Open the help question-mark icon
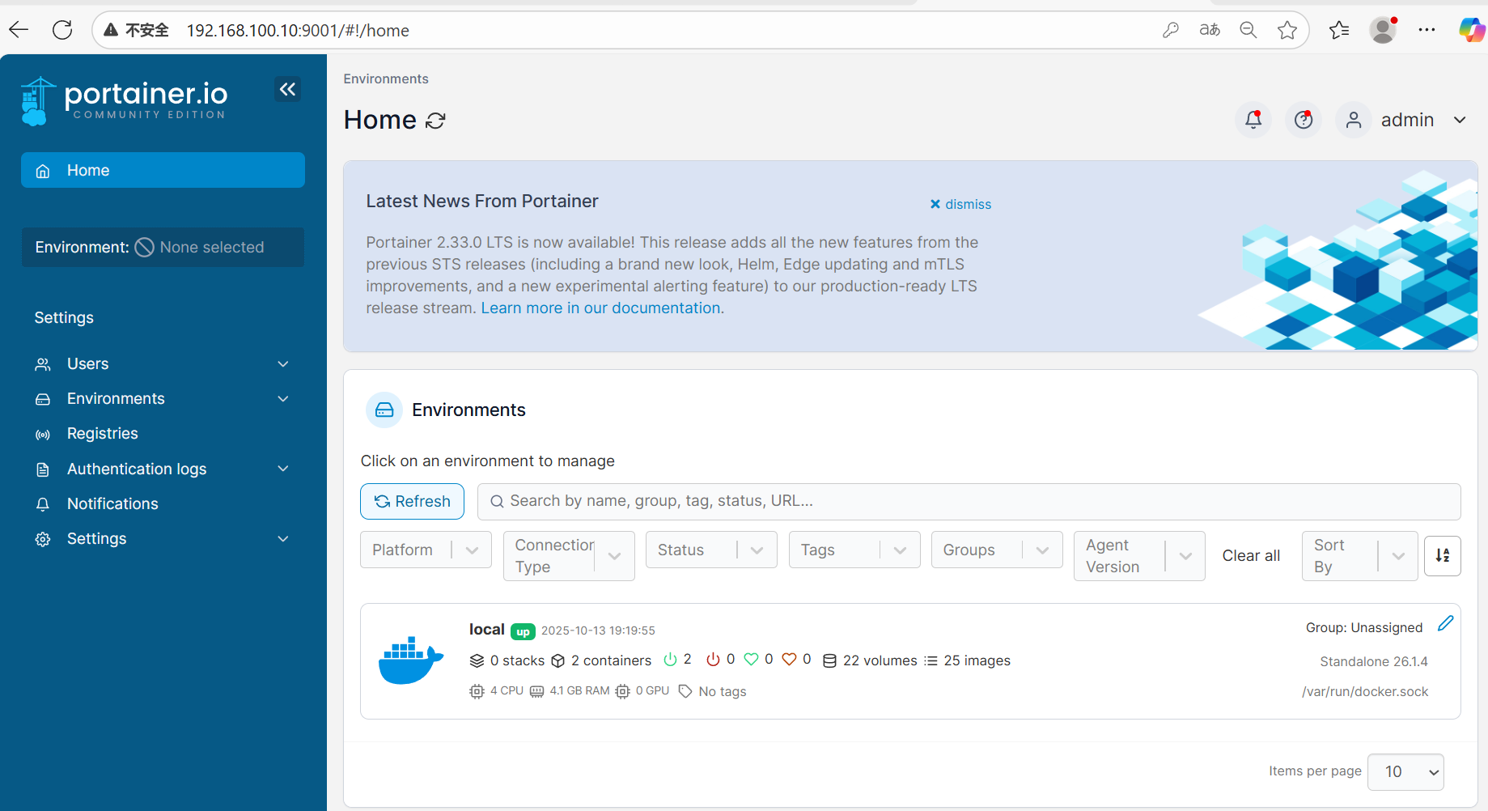This screenshot has height=811, width=1488. pos(1304,120)
